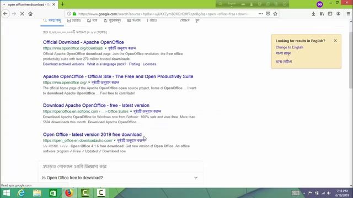This screenshot has width=353, height=198.
Task: Translate the softonic result page
Action: point(147,111)
